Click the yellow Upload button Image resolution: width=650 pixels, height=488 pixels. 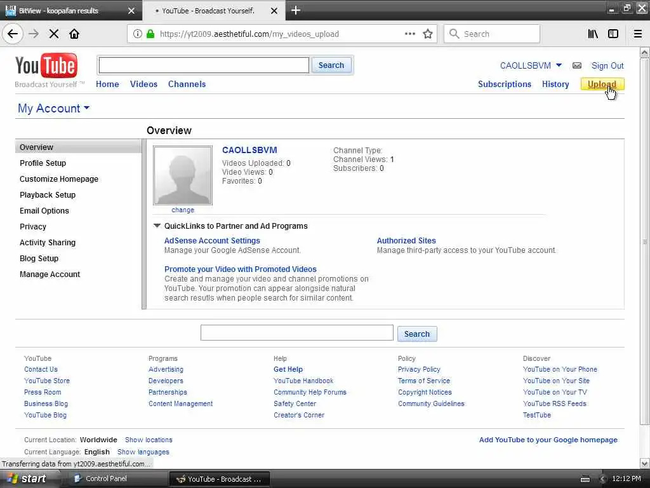602,85
